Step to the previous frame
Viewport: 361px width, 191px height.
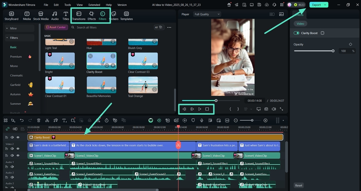pos(184,109)
